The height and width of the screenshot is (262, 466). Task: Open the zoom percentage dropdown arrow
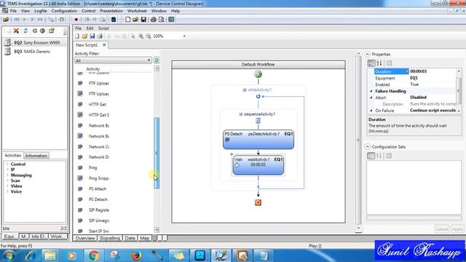point(184,36)
